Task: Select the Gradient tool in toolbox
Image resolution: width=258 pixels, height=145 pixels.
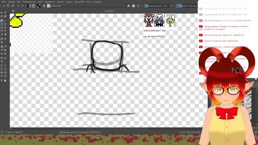Action: click(2, 47)
